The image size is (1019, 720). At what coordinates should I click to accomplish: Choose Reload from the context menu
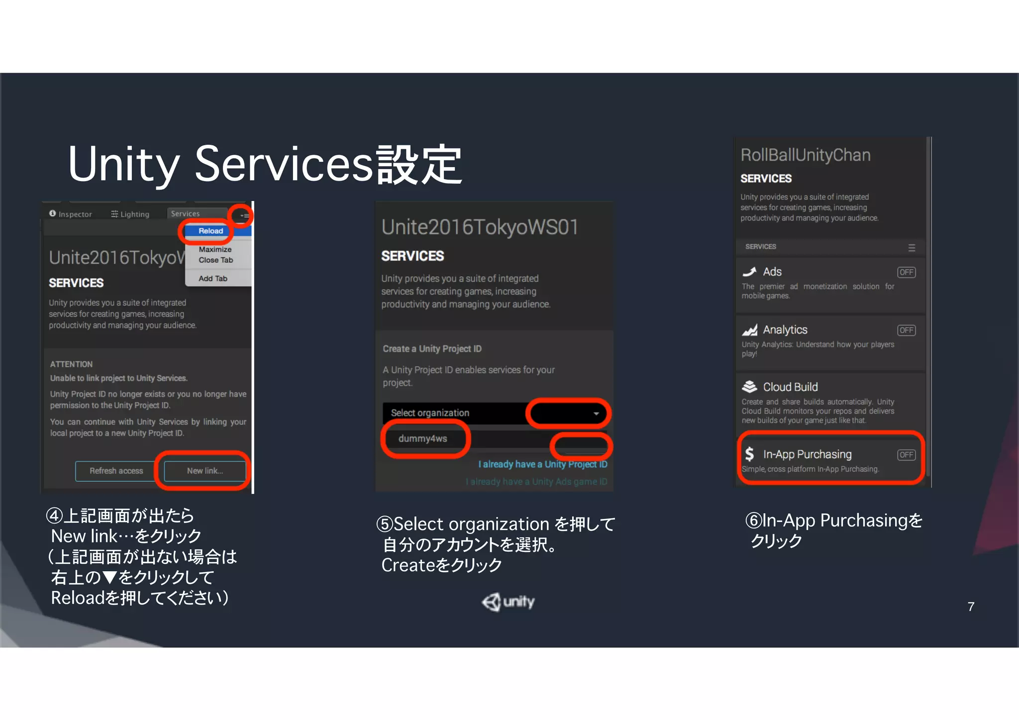click(210, 231)
